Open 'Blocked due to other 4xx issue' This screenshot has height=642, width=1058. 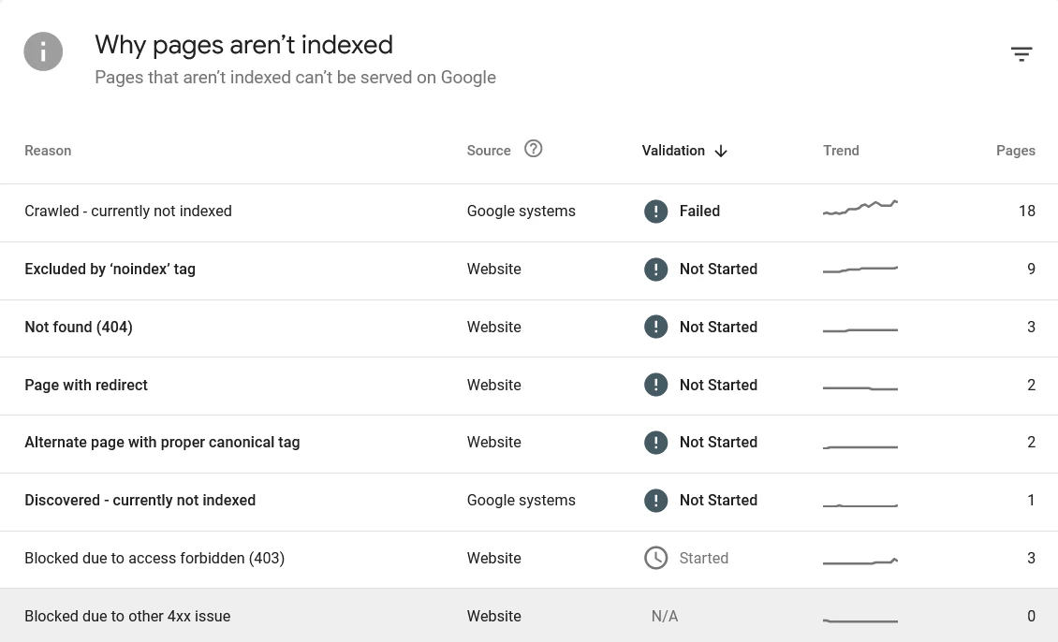[x=127, y=617]
